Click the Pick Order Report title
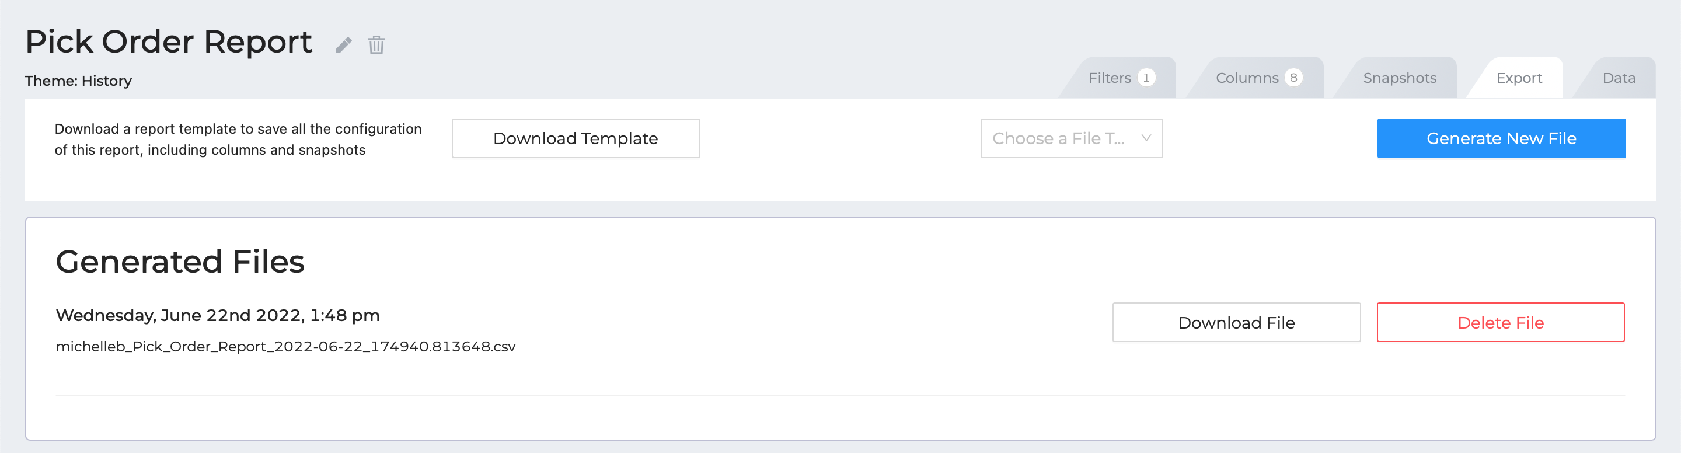This screenshot has width=1681, height=453. click(x=168, y=42)
